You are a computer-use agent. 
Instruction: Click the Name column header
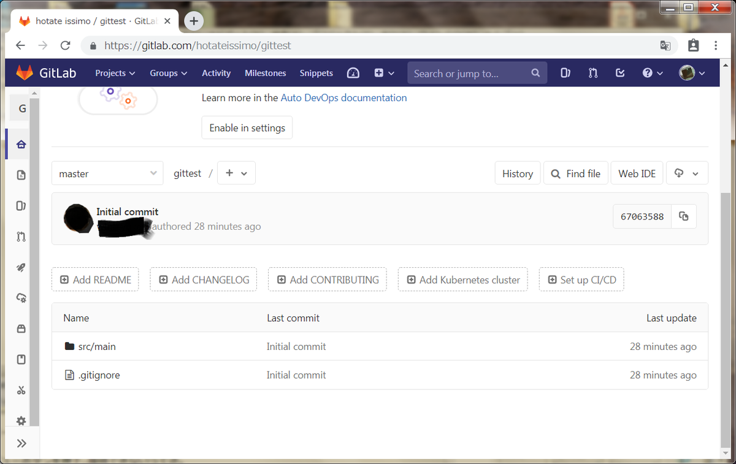[76, 318]
